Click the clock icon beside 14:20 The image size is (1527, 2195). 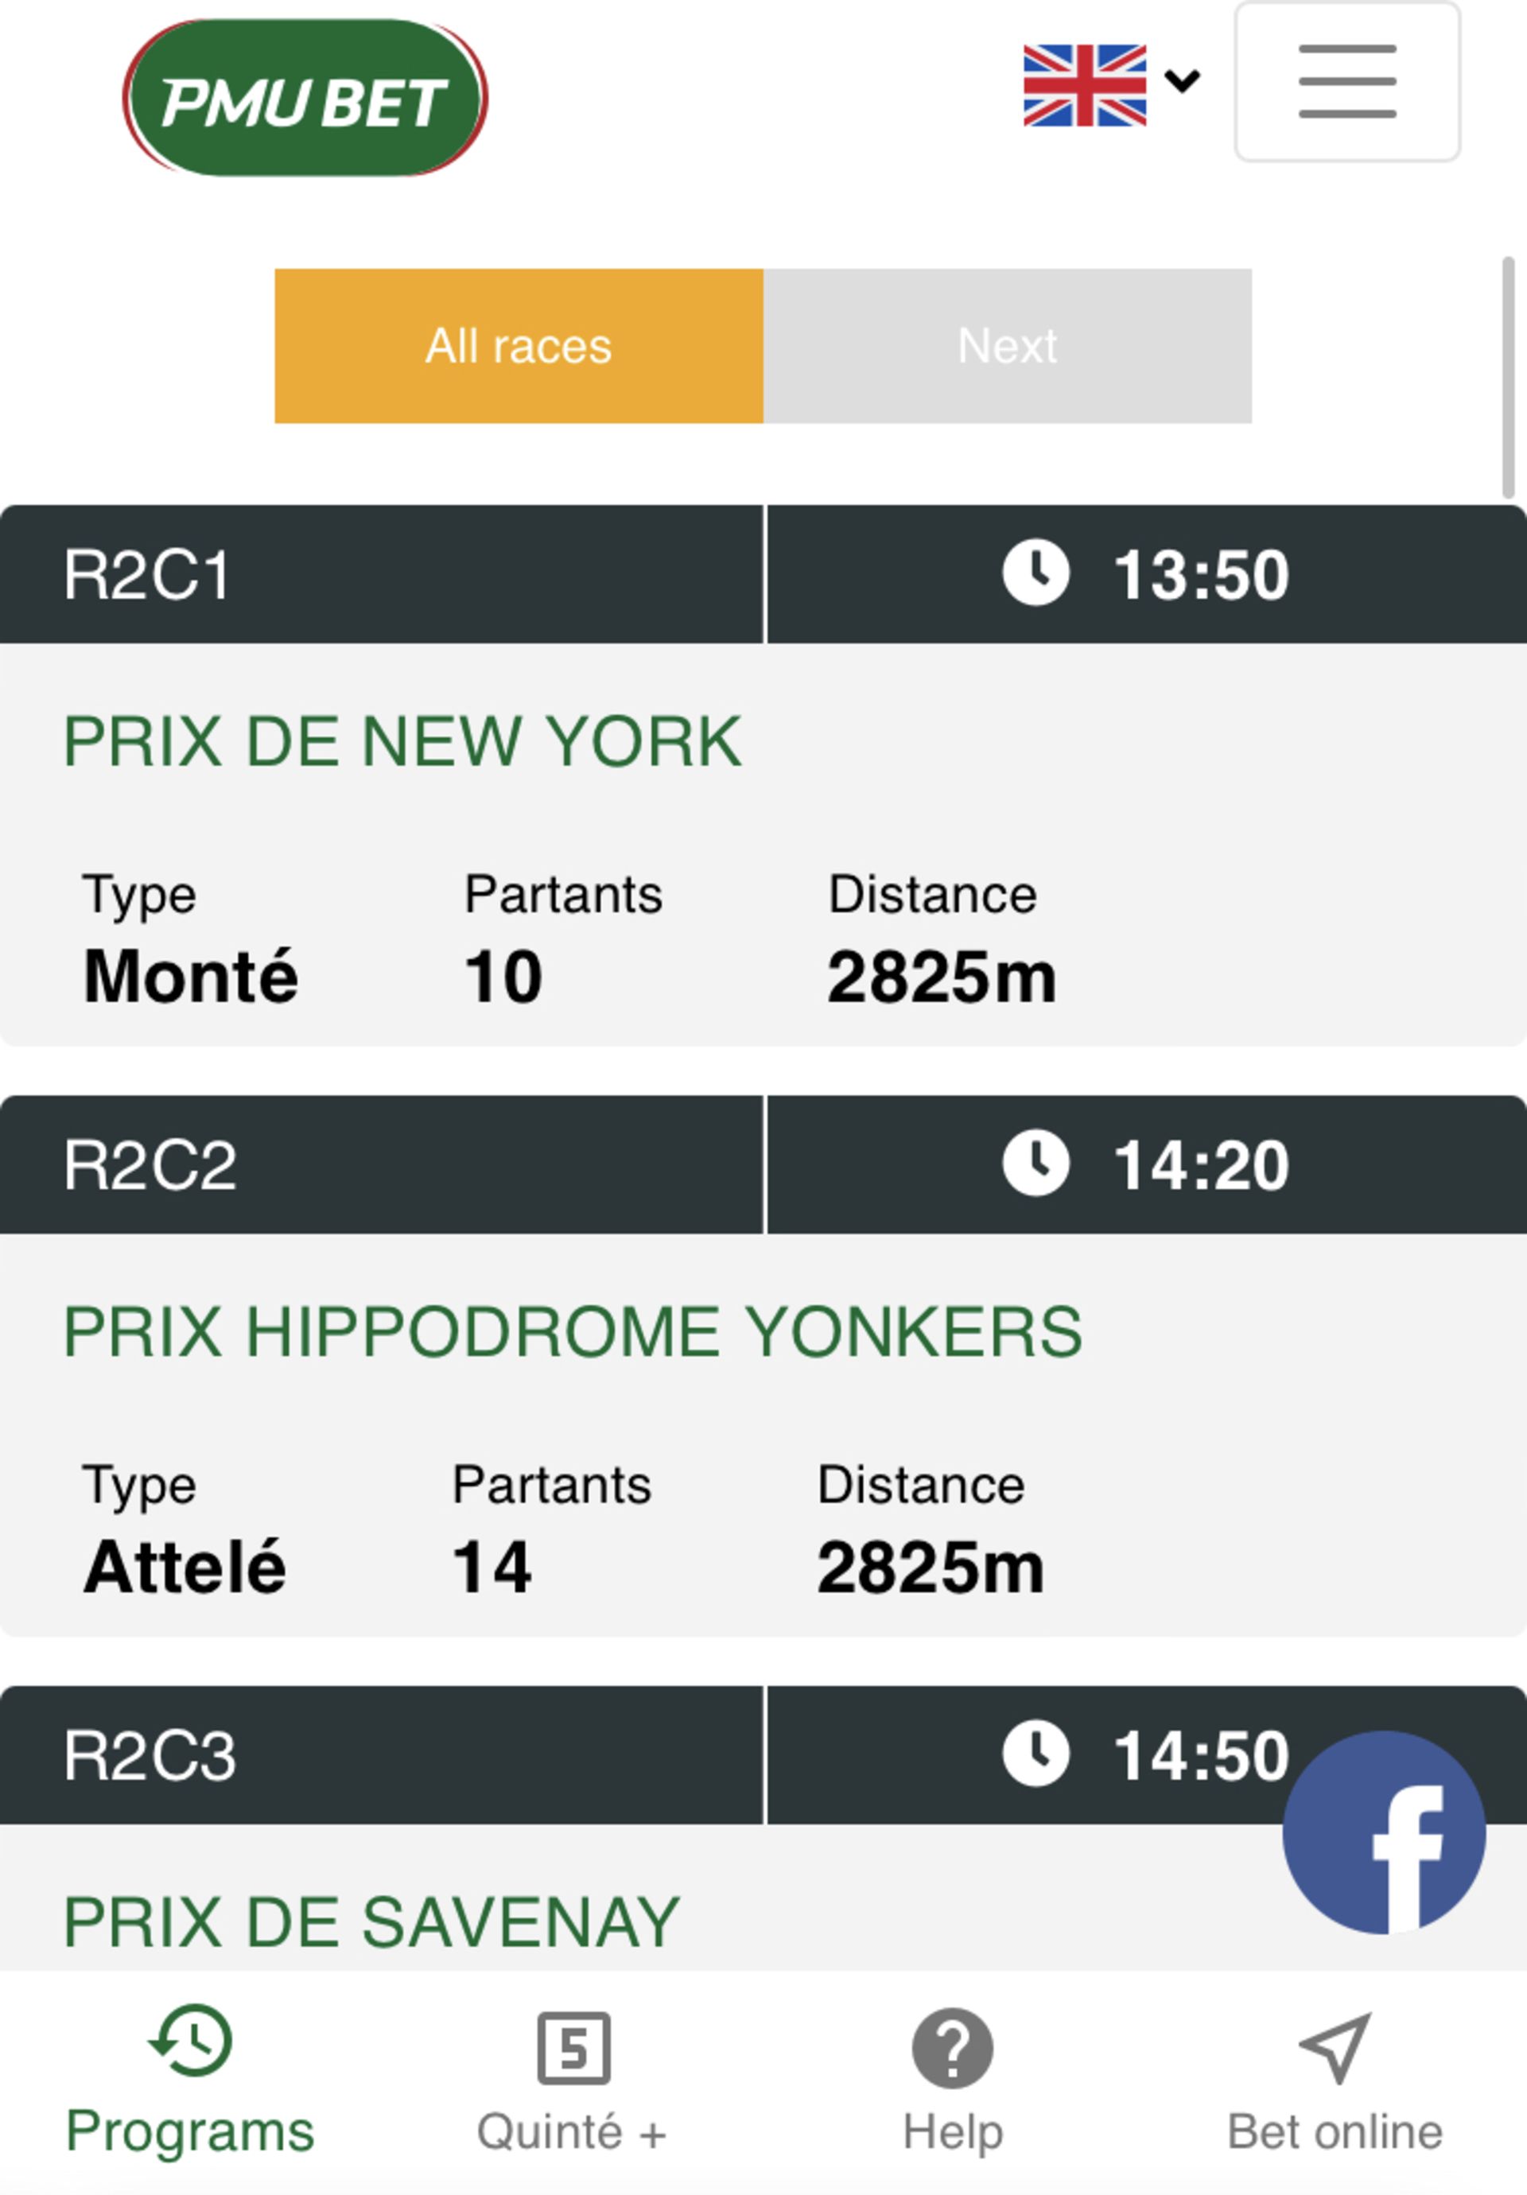[1035, 1163]
